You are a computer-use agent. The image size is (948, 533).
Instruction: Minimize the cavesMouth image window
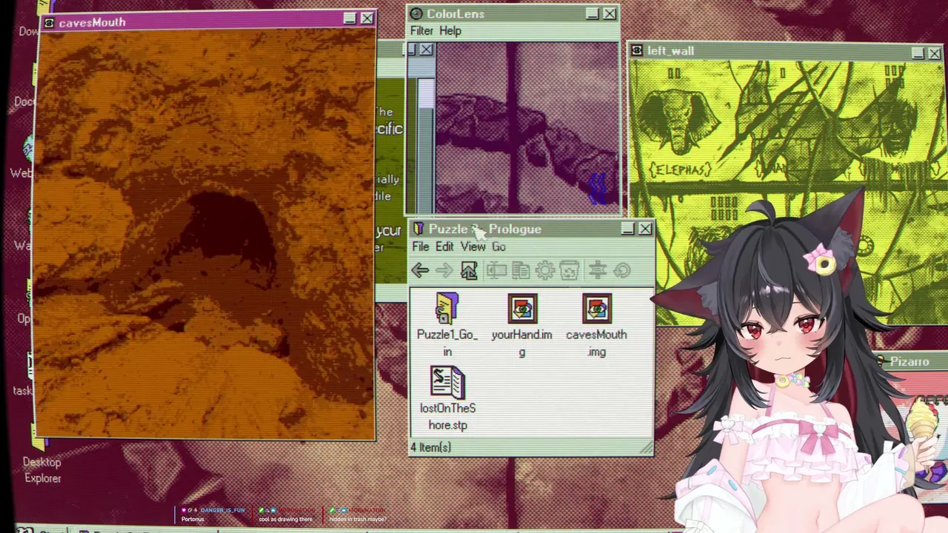pos(350,19)
